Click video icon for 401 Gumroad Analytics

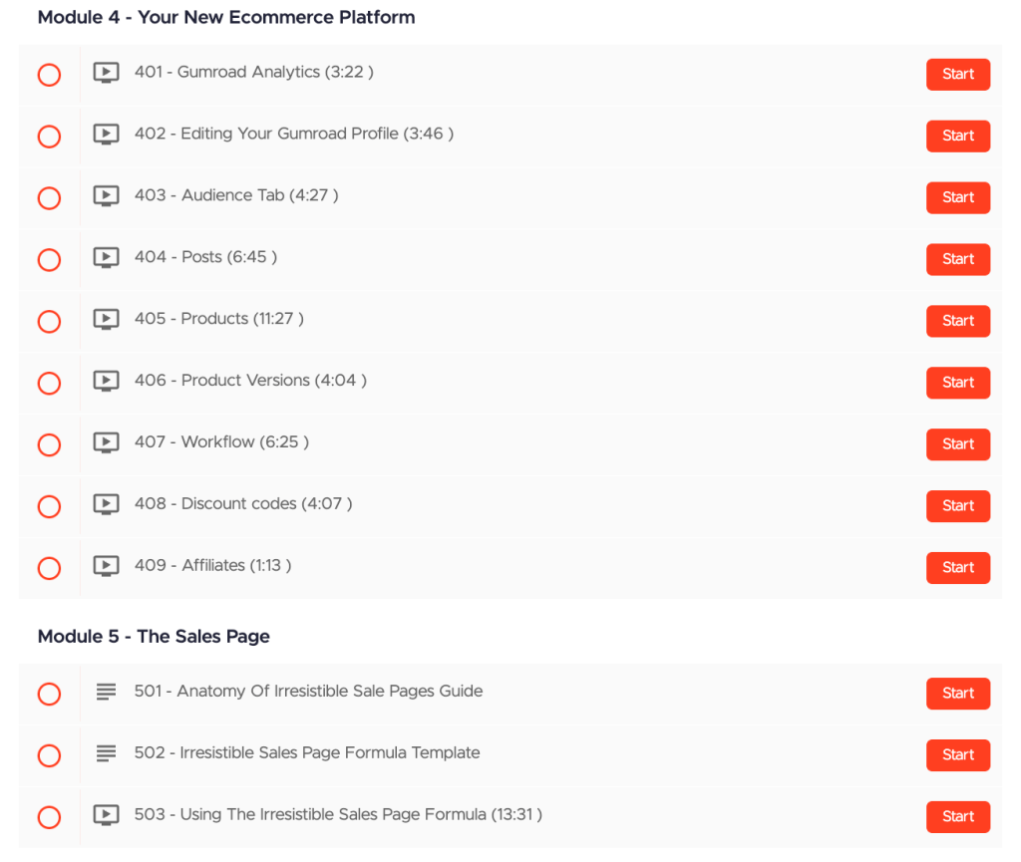tap(106, 73)
